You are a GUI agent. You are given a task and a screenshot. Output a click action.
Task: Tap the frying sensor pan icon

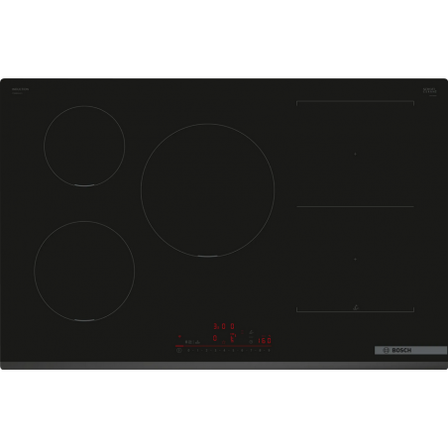251,332
